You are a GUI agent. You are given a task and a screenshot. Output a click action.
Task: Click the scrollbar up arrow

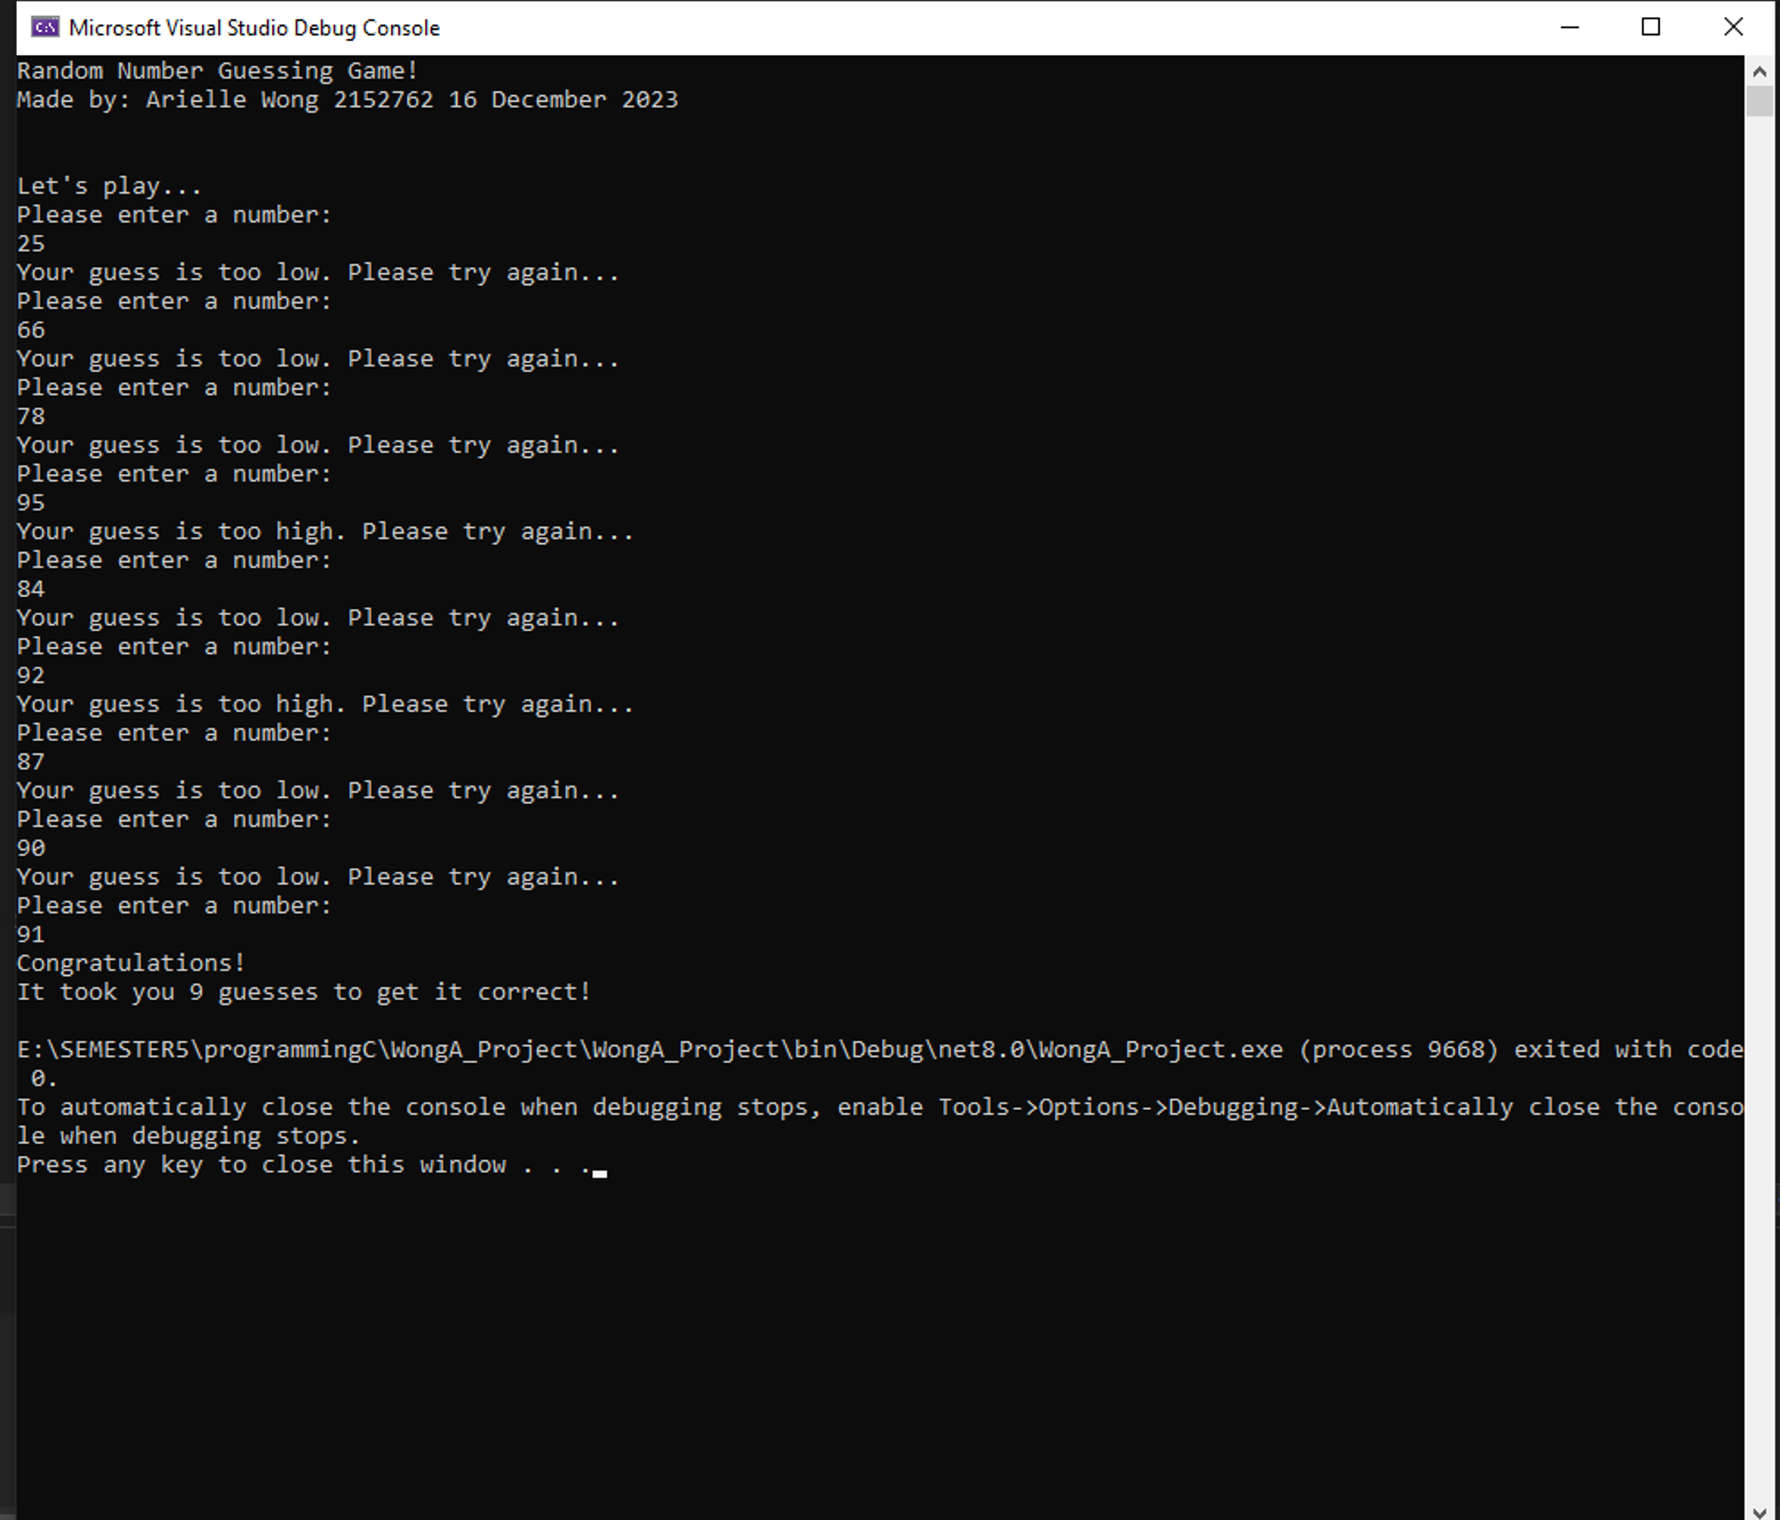click(x=1761, y=71)
